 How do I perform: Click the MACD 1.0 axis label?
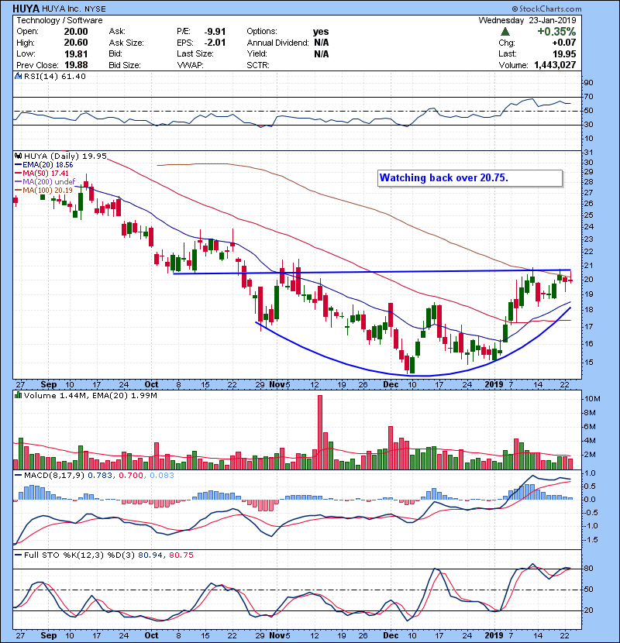point(590,473)
